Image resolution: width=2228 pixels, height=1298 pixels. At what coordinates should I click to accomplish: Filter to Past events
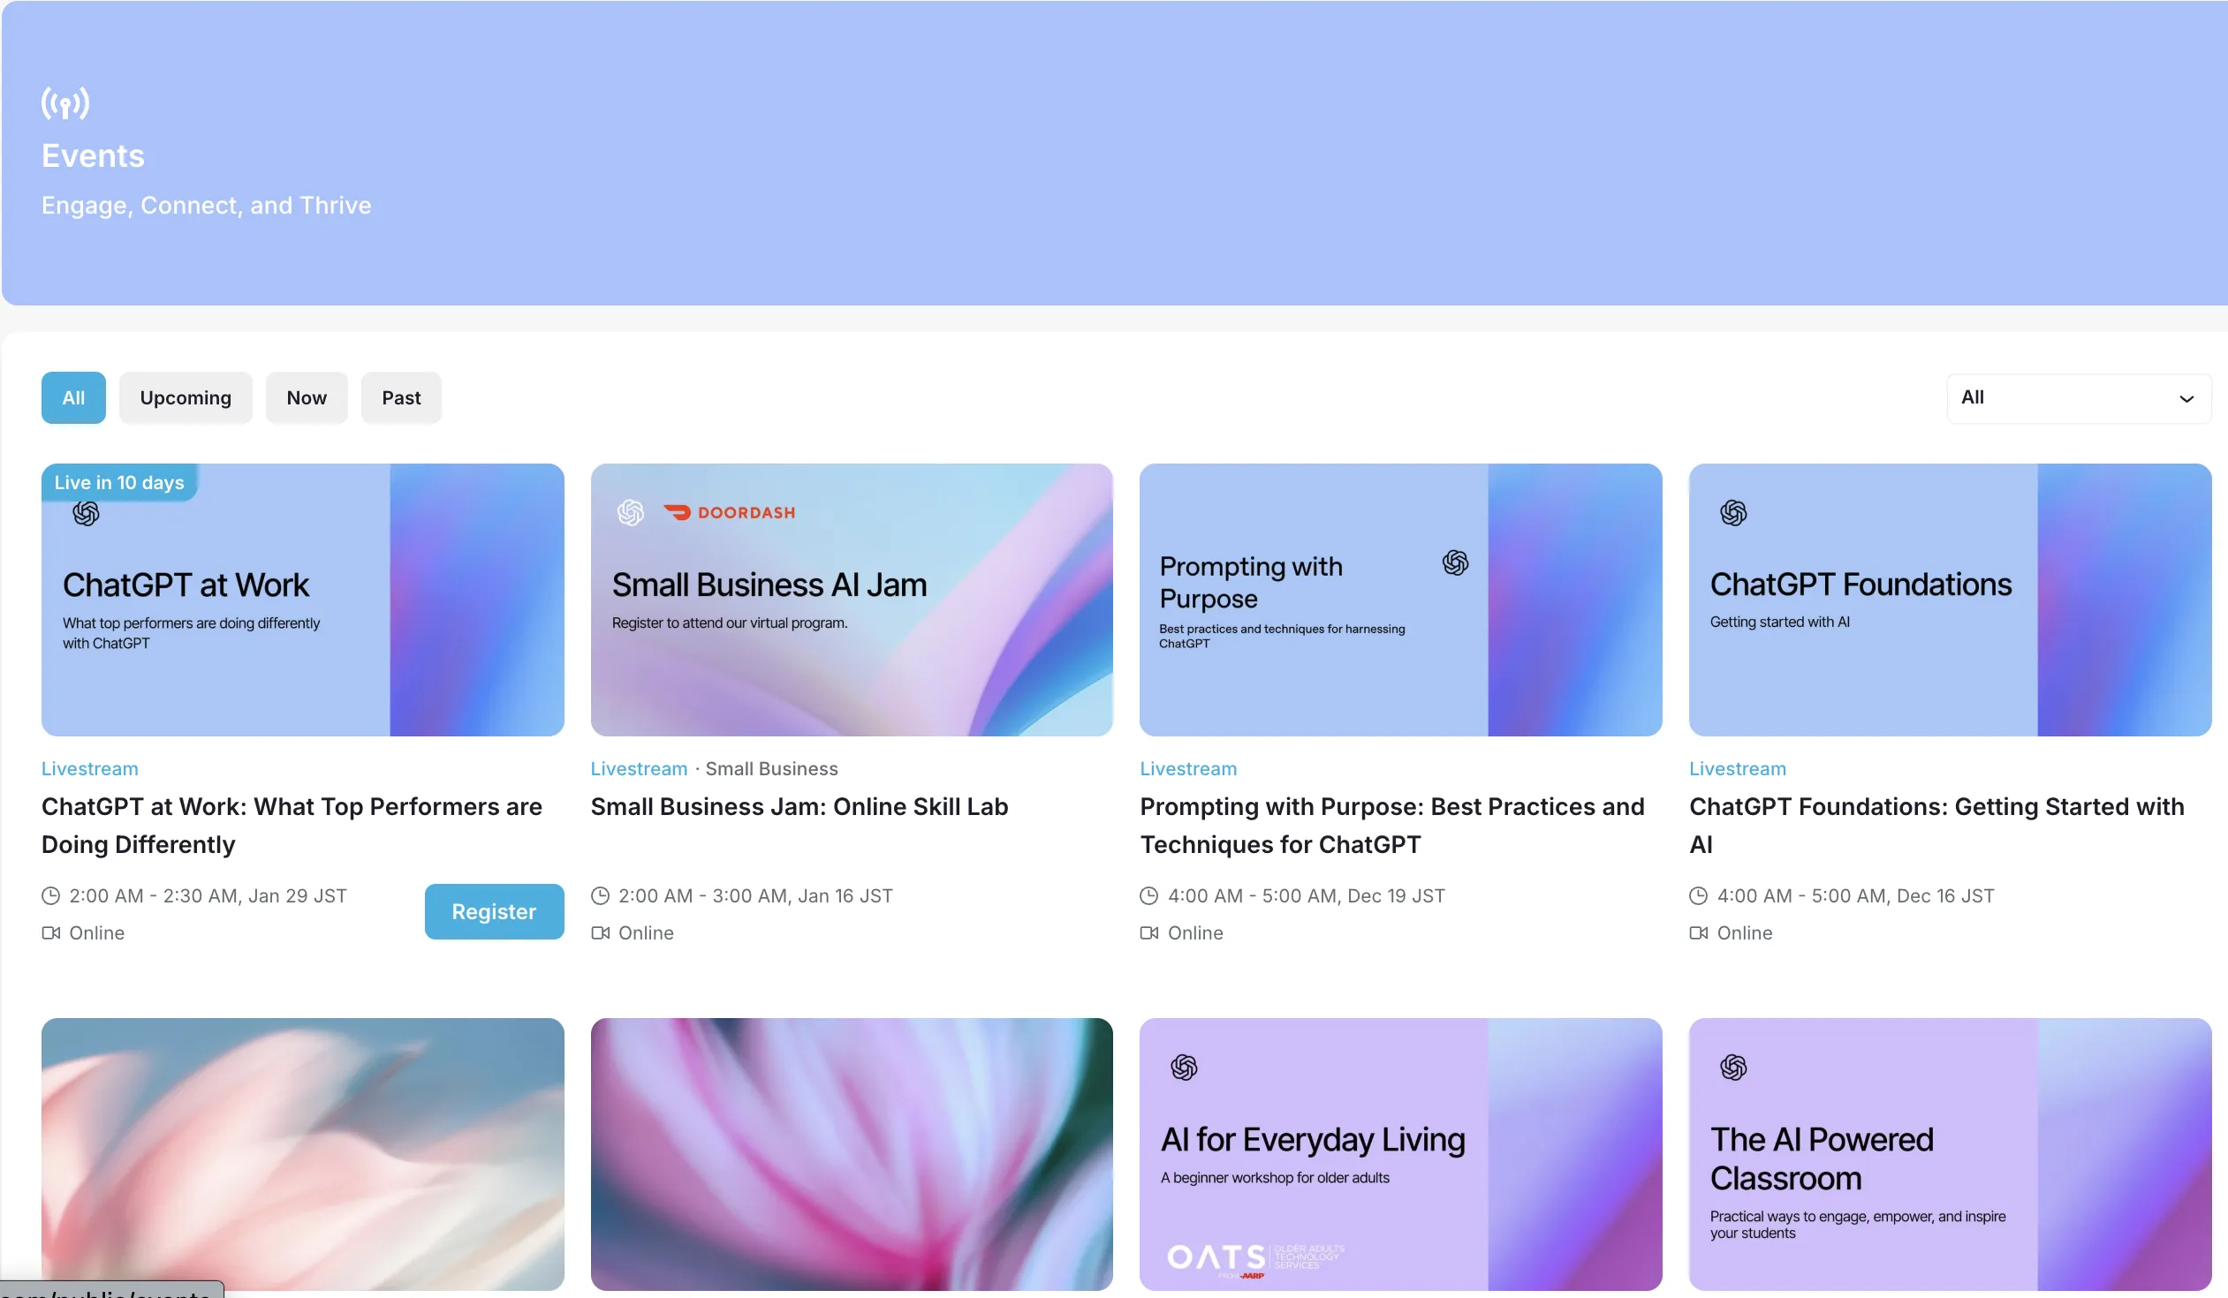point(400,397)
